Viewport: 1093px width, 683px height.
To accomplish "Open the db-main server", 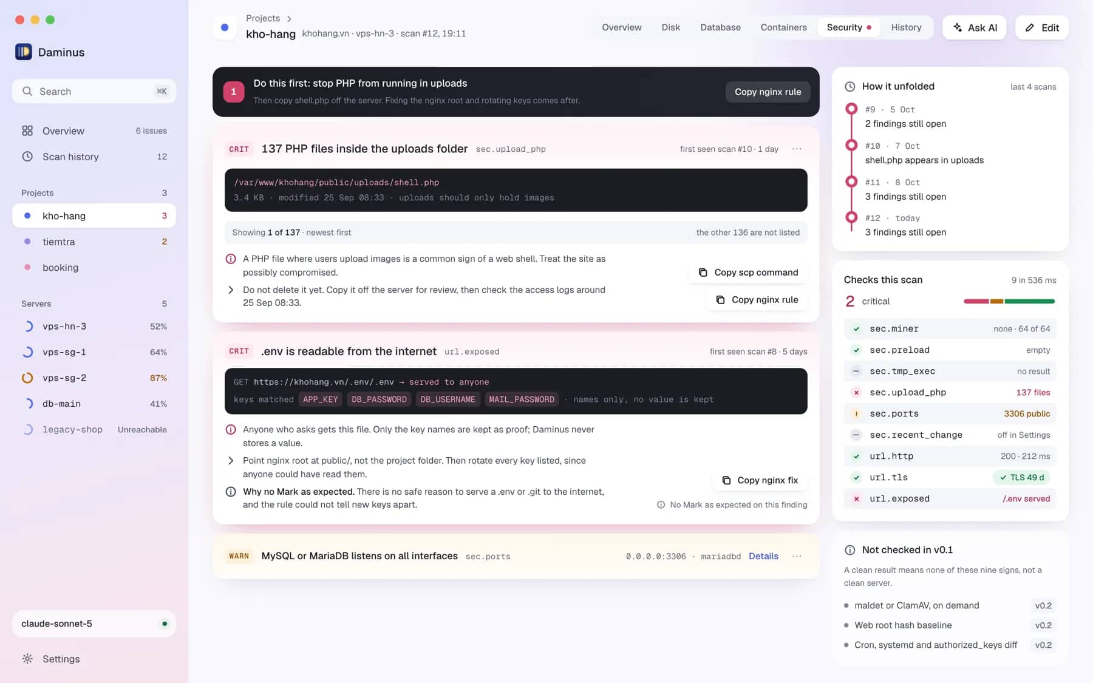I will pyautogui.click(x=94, y=404).
